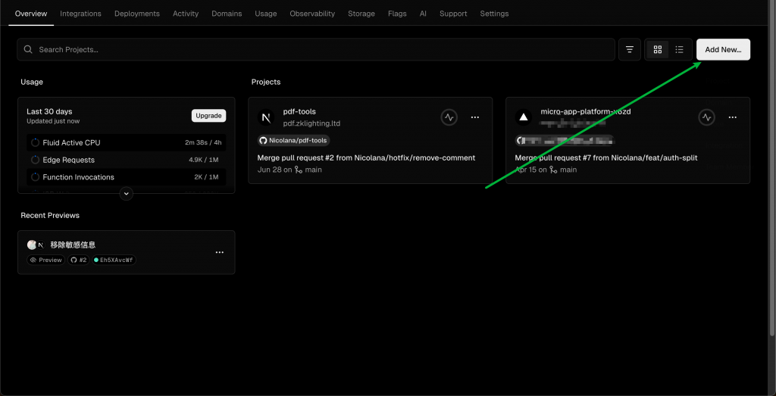The height and width of the screenshot is (396, 776).
Task: Expand the usage list with chevron
Action: coord(127,193)
